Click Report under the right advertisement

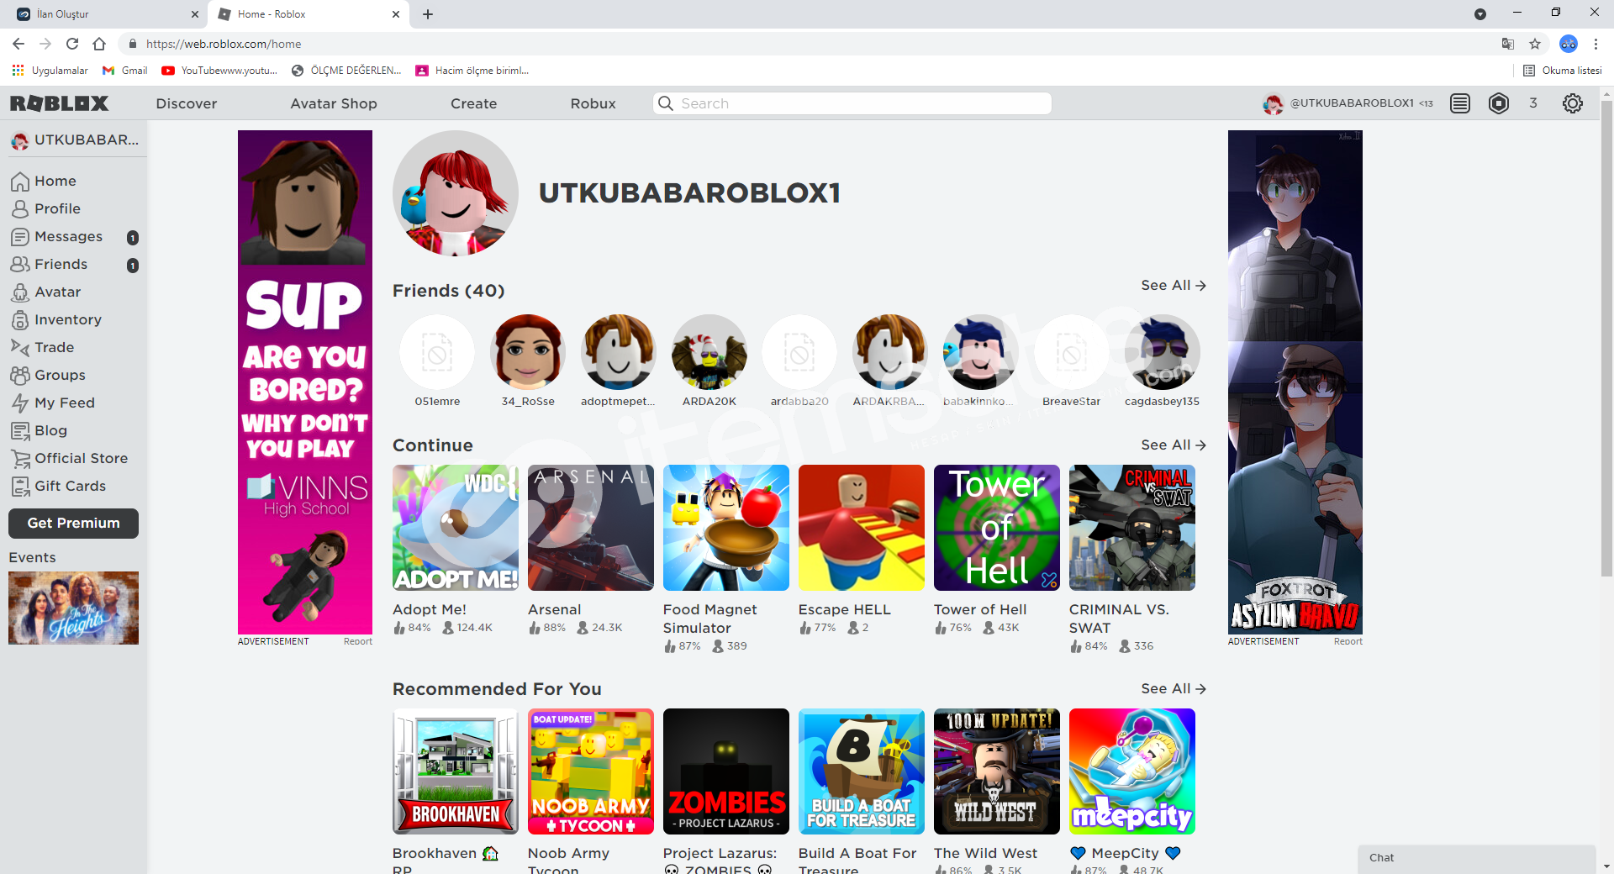click(1348, 641)
